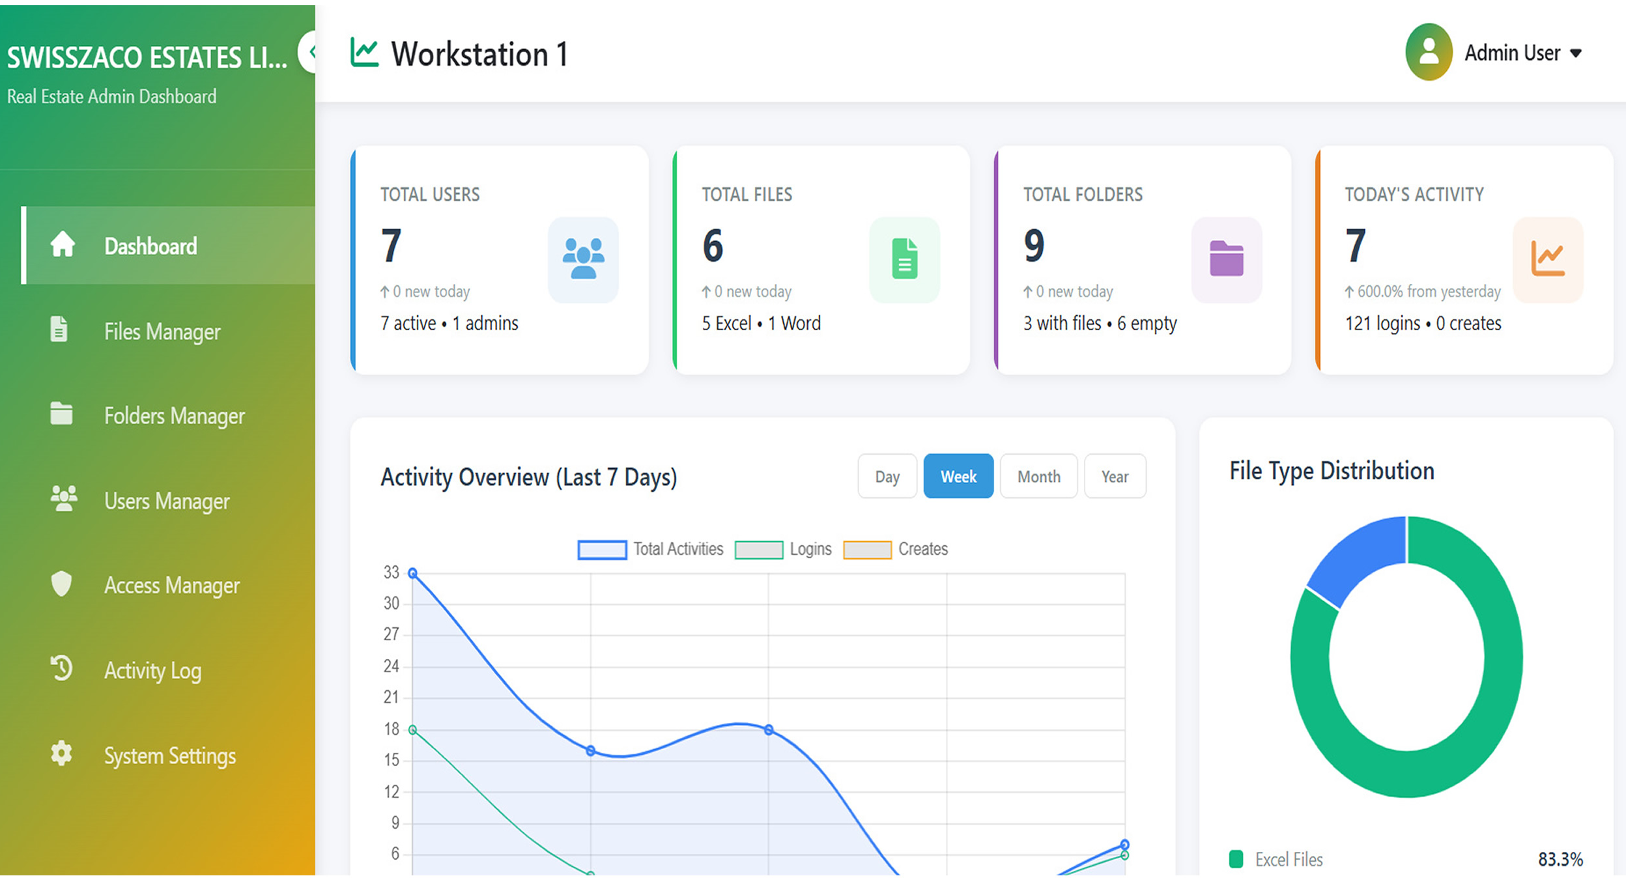Switch to the Dashboard sidebar entry
Screen dimensions: 1626x891
[x=150, y=246]
